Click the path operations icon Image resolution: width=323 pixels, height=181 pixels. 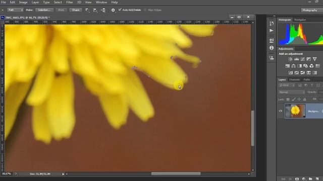point(87,10)
